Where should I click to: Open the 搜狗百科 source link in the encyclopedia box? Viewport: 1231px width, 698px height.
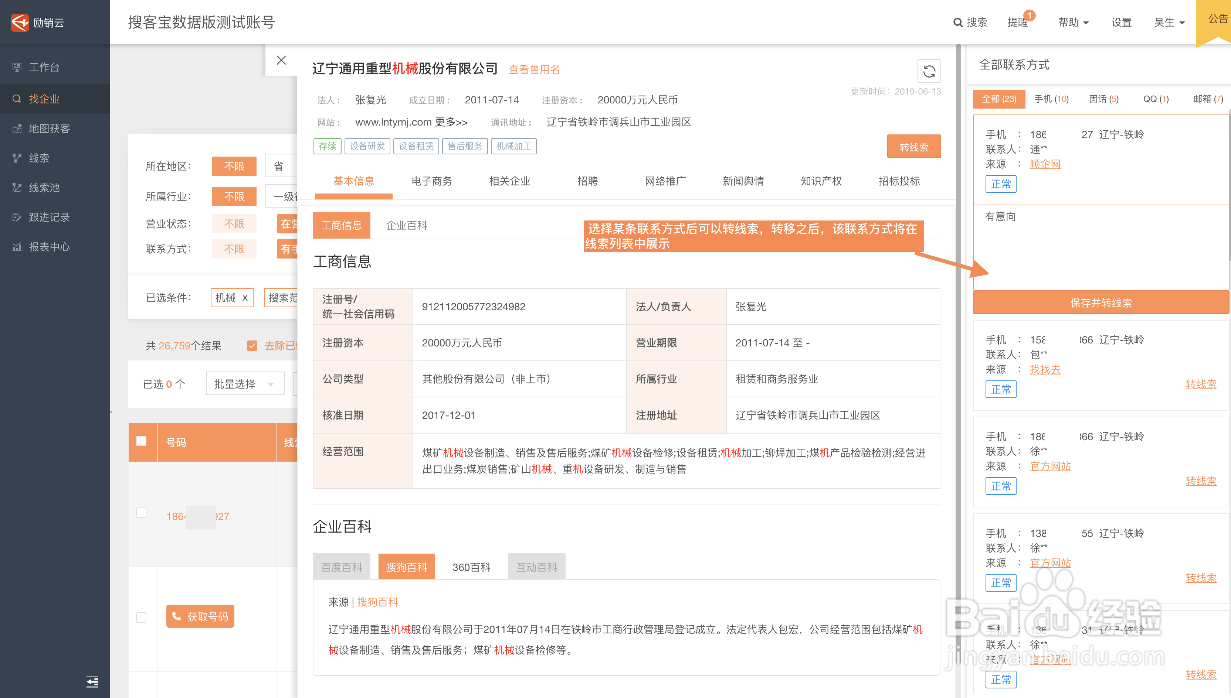point(377,602)
